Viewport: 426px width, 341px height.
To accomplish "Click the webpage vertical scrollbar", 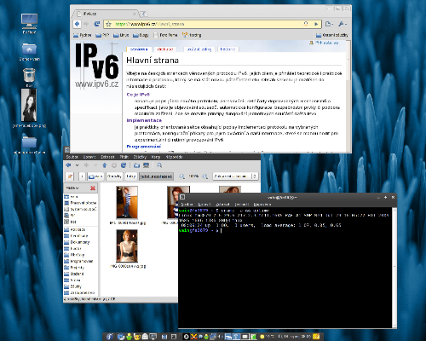I will pos(348,95).
